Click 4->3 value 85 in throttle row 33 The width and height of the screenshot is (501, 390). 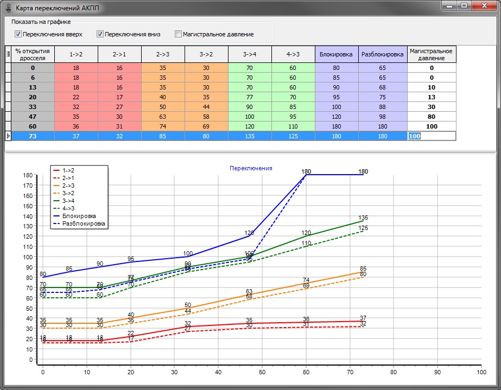coord(293,107)
